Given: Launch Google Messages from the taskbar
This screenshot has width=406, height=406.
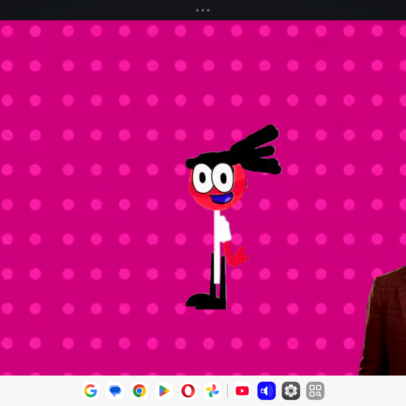Looking at the screenshot, I should coord(115,391).
